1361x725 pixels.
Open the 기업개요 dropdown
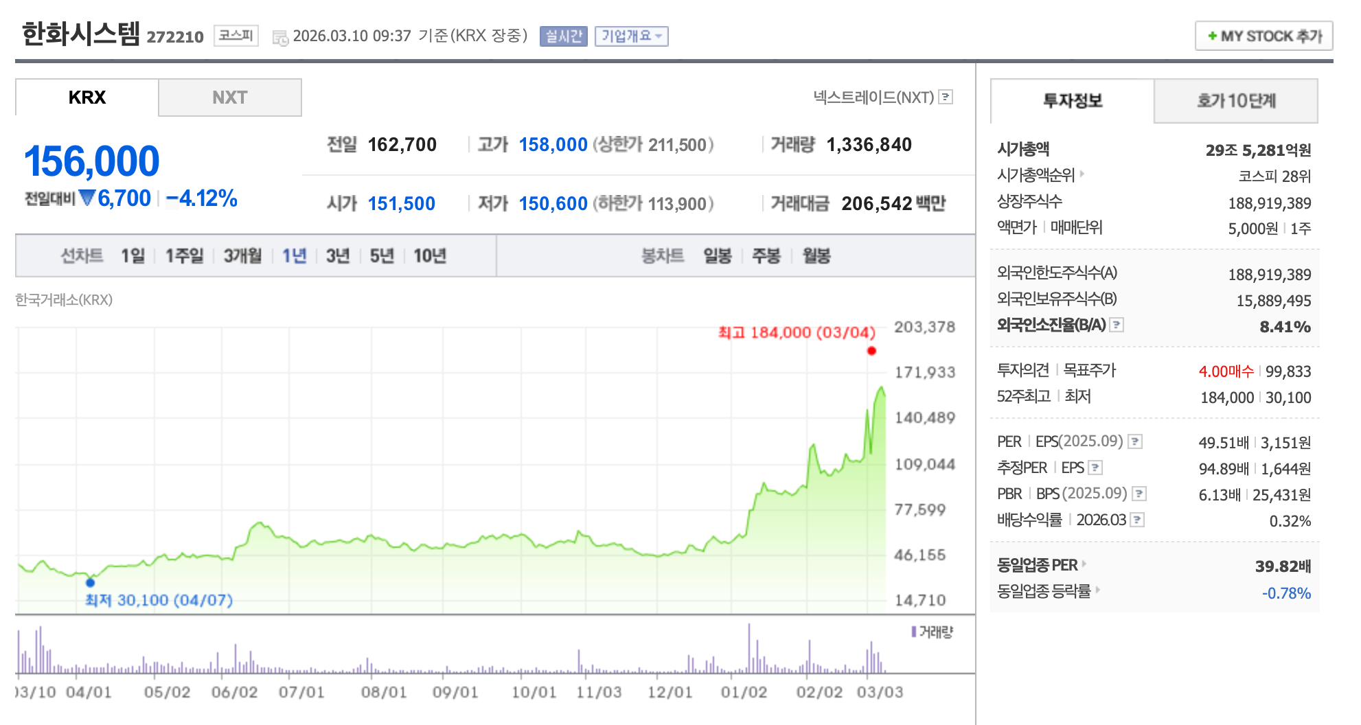tap(631, 36)
